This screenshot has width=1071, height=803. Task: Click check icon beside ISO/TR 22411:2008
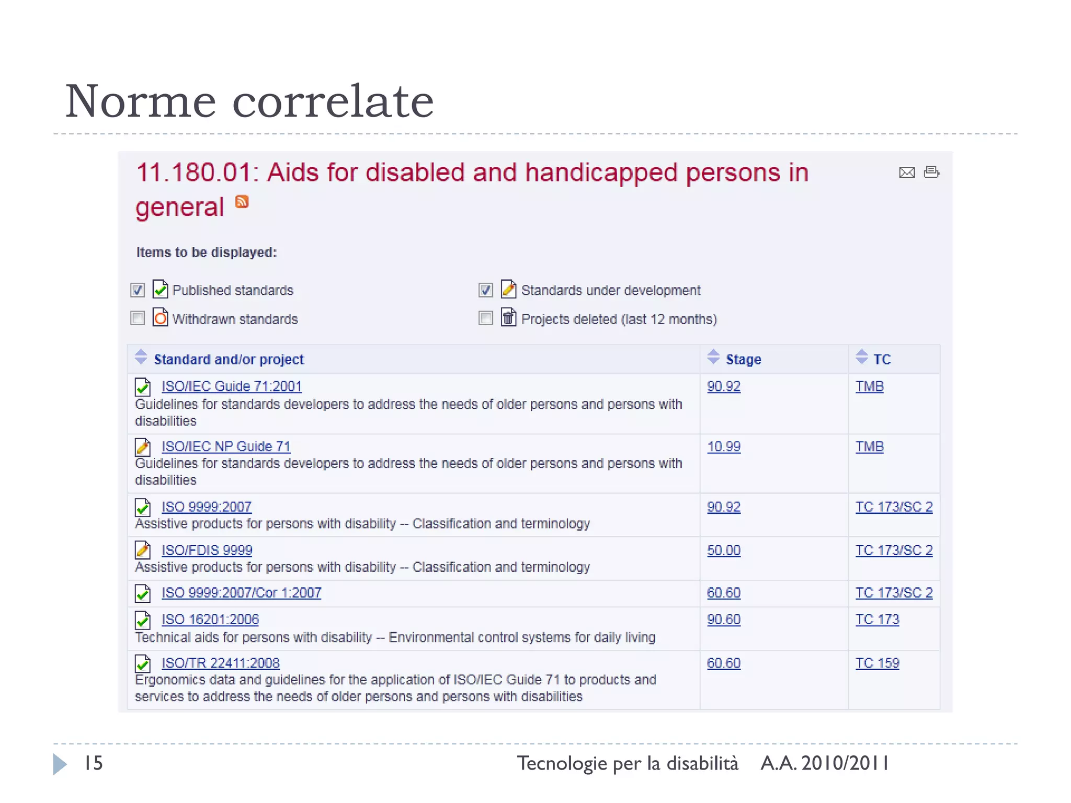(143, 663)
